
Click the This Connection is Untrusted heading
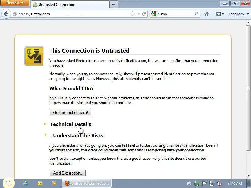[x=89, y=50]
